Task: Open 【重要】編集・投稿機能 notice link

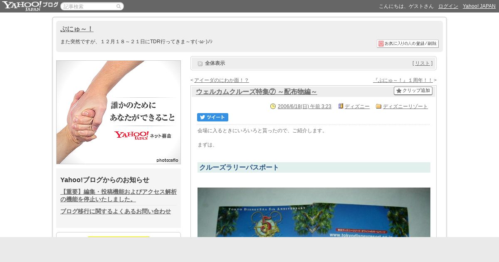Action: [119, 195]
